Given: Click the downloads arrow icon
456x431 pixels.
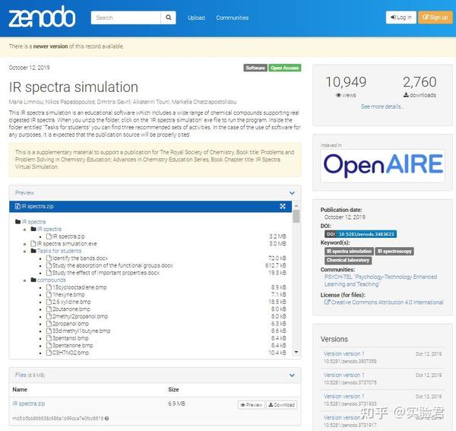Looking at the screenshot, I should [x=406, y=95].
